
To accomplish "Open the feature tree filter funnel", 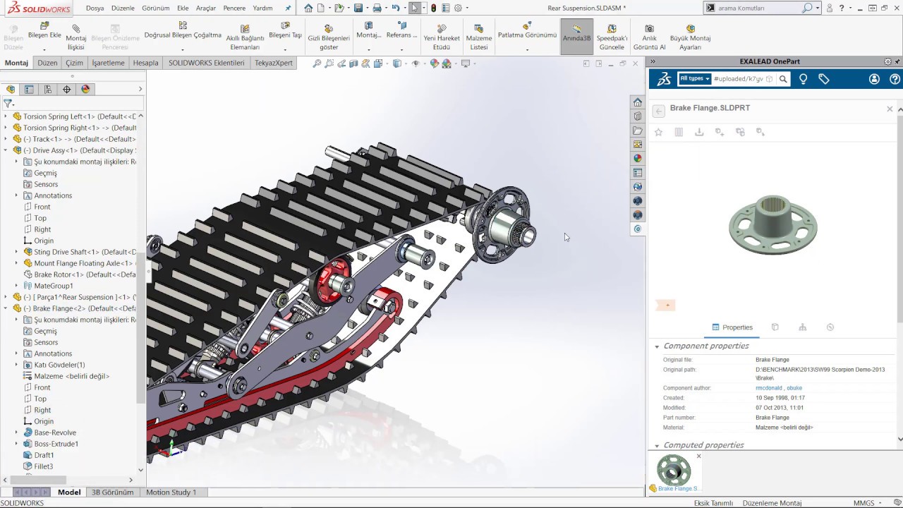I will pyautogui.click(x=8, y=103).
